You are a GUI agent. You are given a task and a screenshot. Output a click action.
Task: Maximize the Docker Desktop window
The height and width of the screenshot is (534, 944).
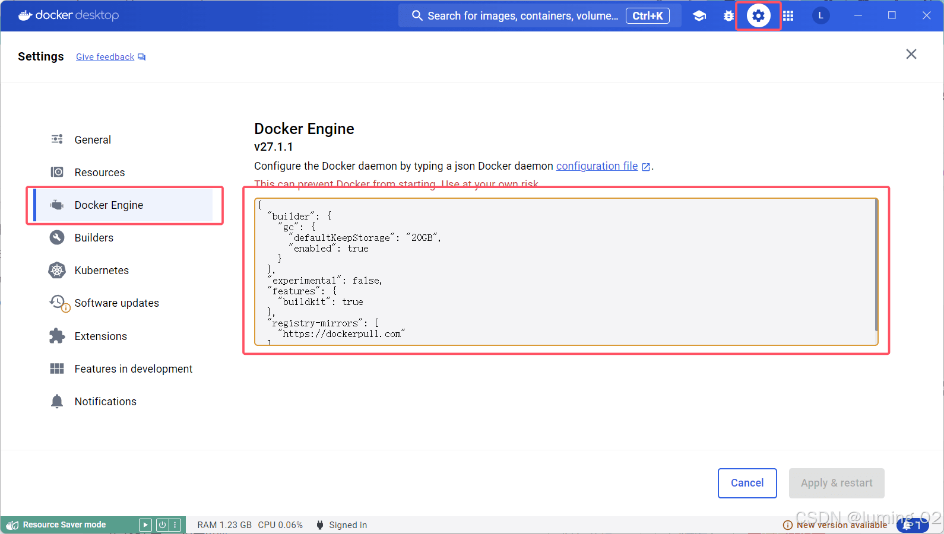[x=892, y=15]
